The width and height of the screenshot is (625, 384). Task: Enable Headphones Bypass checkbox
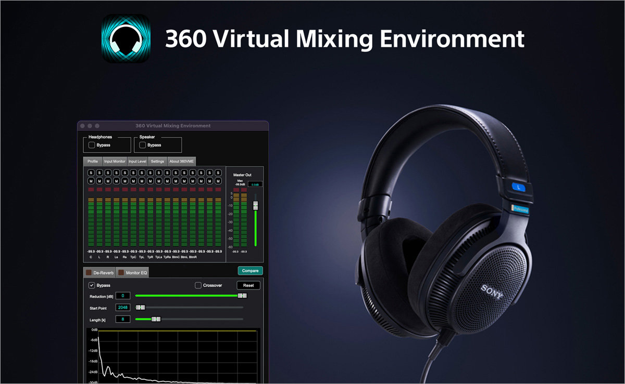click(92, 145)
